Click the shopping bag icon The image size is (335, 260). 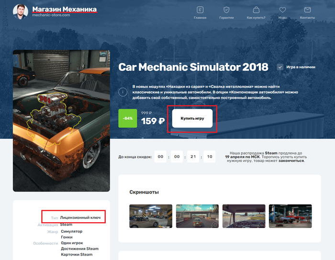[x=256, y=10]
